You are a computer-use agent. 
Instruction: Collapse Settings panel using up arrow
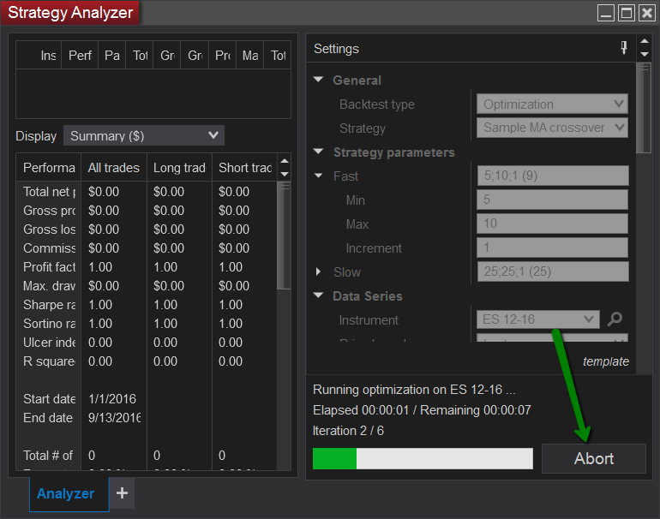click(644, 41)
